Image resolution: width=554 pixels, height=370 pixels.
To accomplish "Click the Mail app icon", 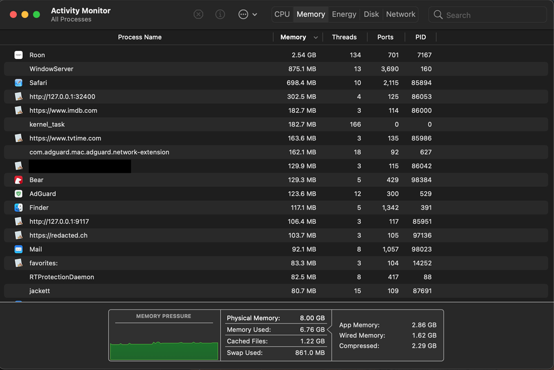I will [17, 249].
